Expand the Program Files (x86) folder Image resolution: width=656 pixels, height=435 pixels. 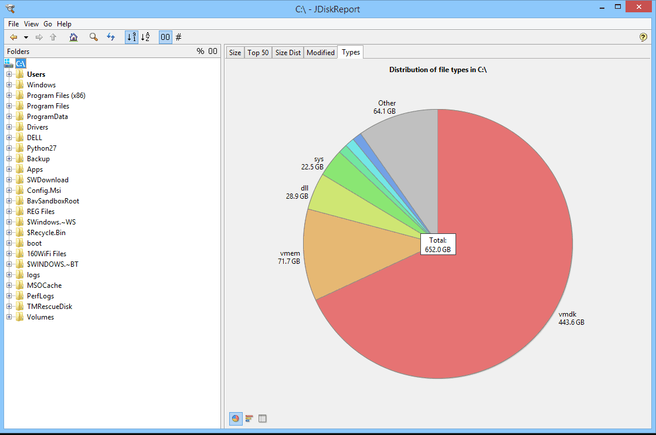click(x=9, y=96)
